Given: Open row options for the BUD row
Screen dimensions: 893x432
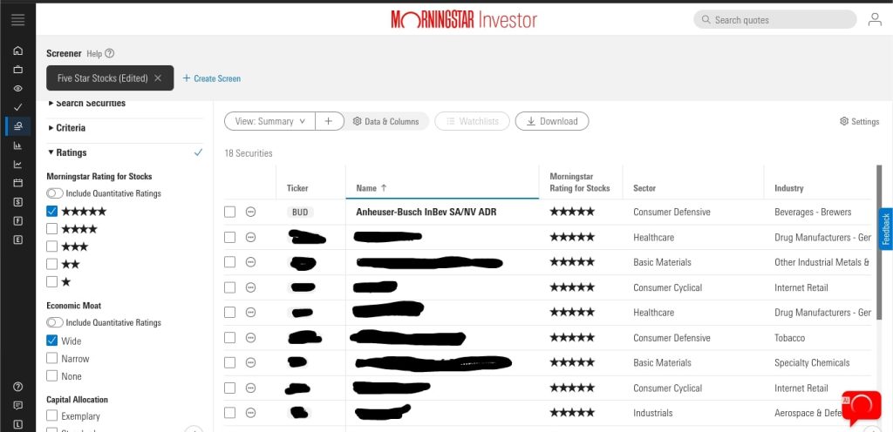Looking at the screenshot, I should click(x=250, y=212).
